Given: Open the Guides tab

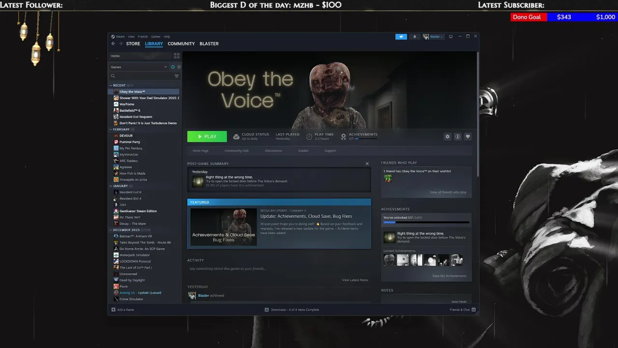Looking at the screenshot, I should coord(303,151).
